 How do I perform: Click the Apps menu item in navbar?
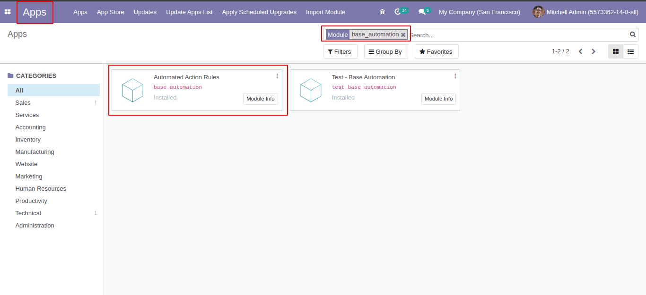point(80,12)
